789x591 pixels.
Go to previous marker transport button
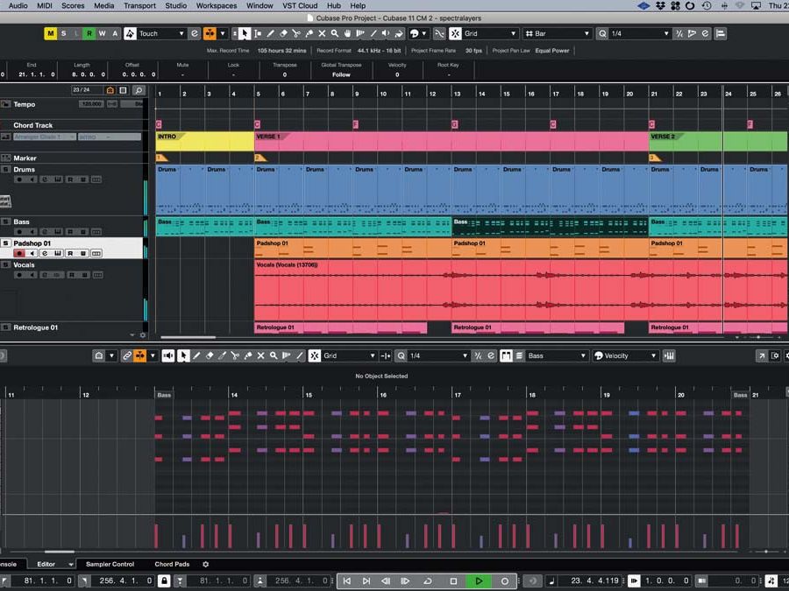tap(346, 581)
